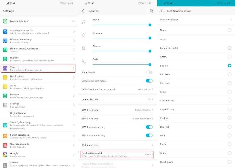Go back from the Sounds screen

pyautogui.click(x=84, y=11)
